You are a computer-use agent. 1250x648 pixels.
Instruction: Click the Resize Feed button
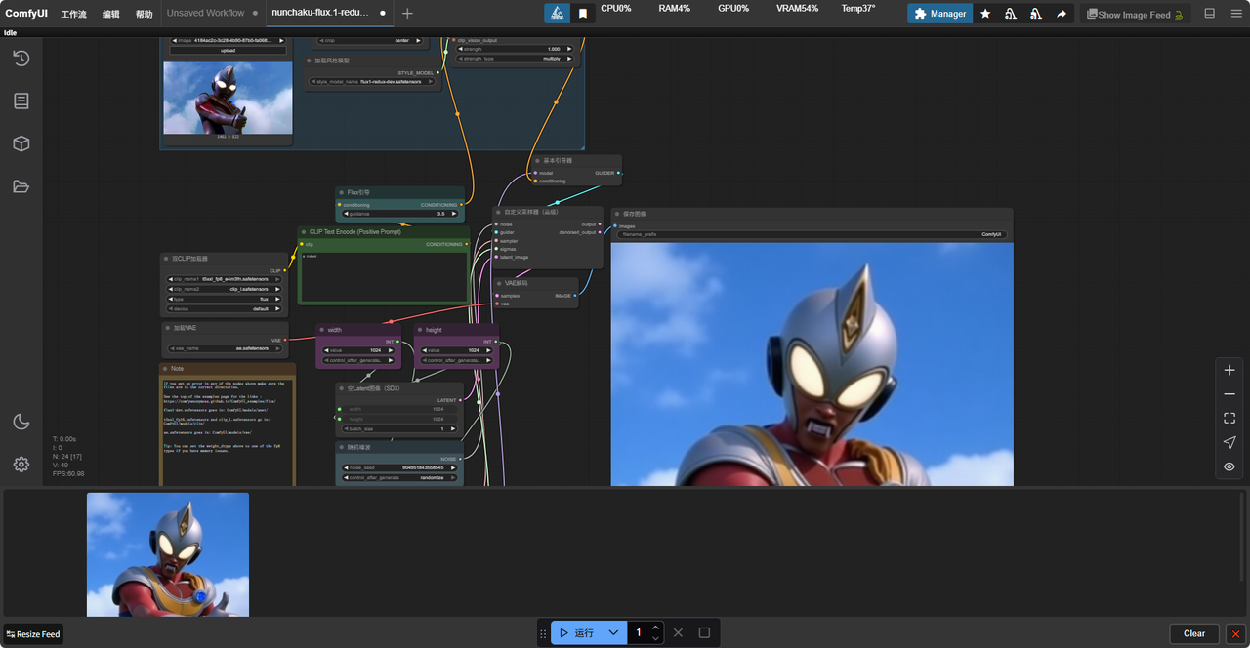tap(32, 634)
